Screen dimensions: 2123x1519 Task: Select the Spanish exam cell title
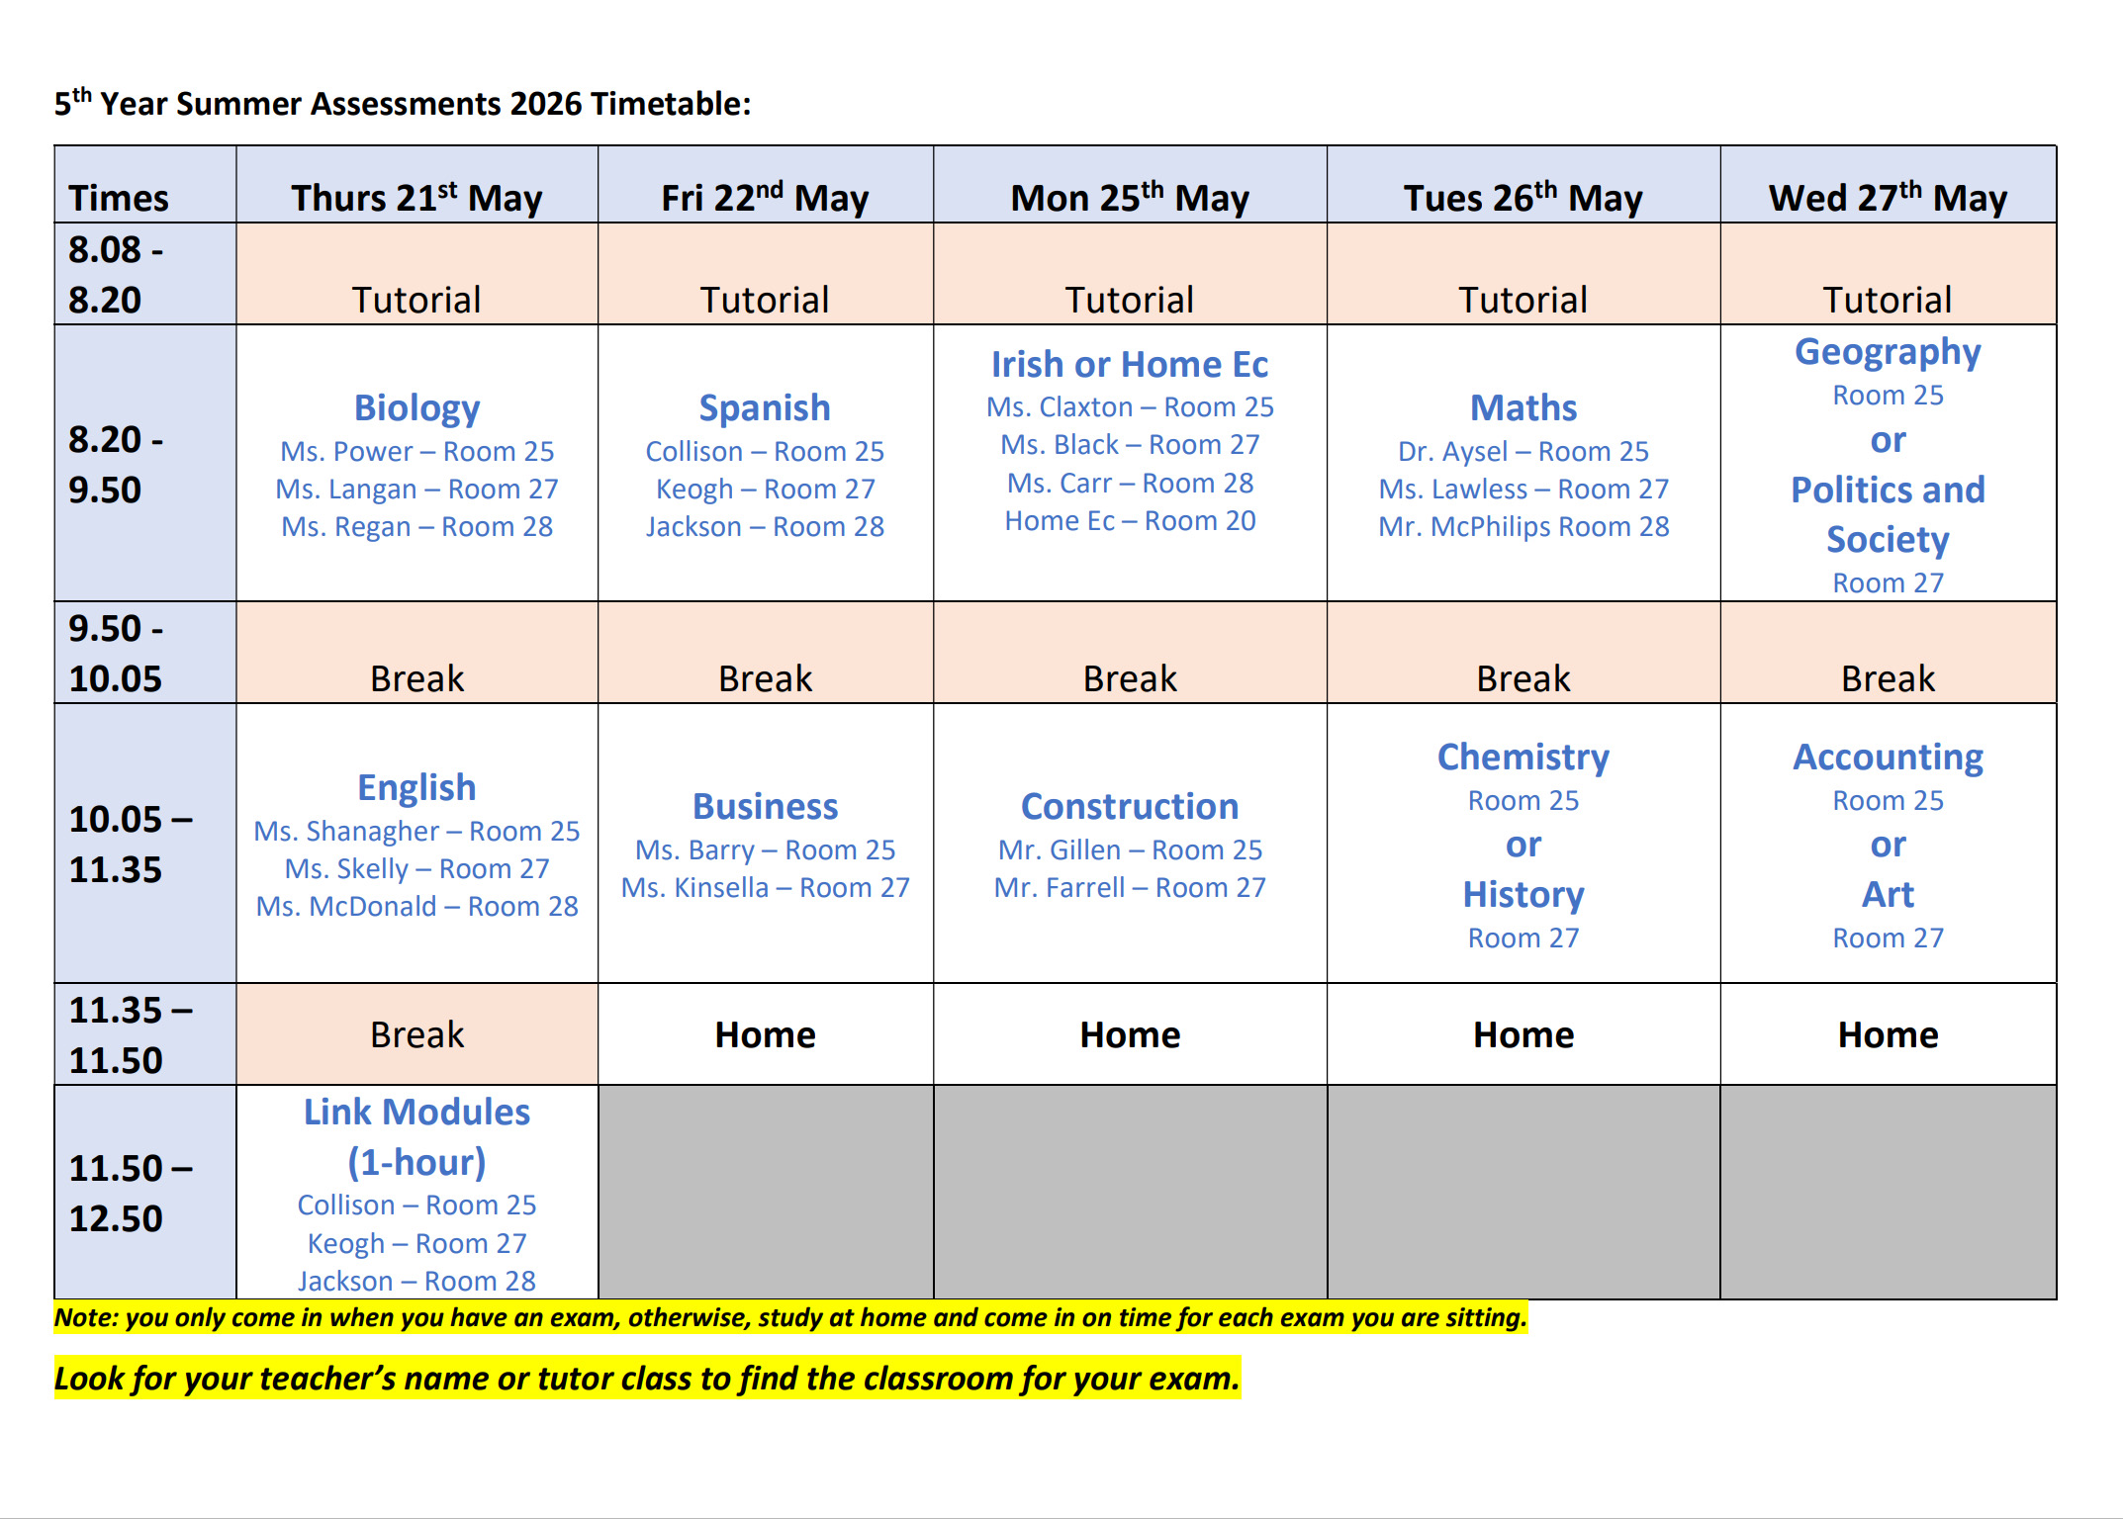(x=765, y=407)
